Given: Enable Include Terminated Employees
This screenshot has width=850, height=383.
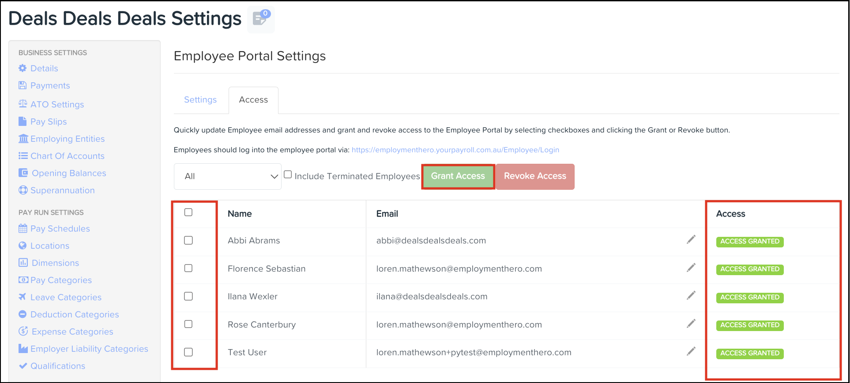Looking at the screenshot, I should (x=287, y=174).
